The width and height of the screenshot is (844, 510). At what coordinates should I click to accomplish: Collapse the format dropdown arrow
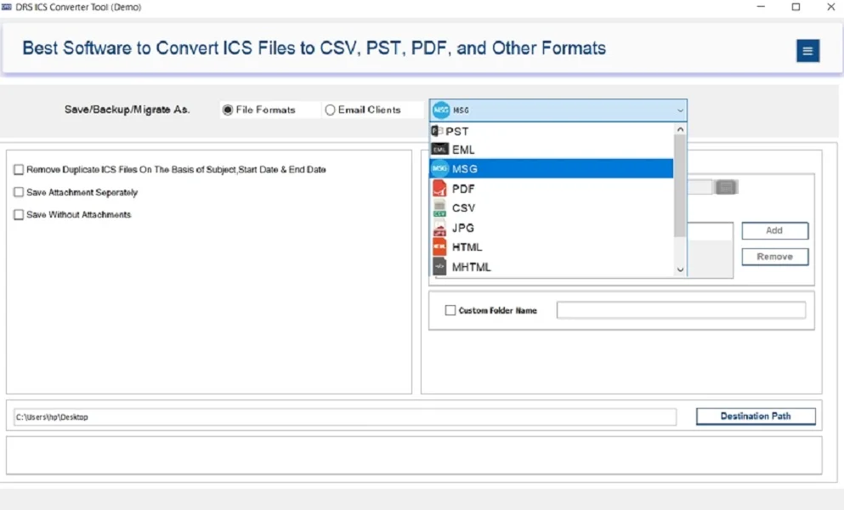click(680, 110)
